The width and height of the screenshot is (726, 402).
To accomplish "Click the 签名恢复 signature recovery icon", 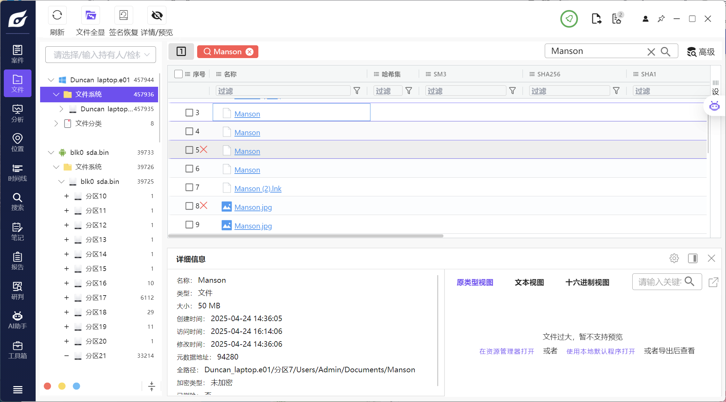I will point(123,15).
